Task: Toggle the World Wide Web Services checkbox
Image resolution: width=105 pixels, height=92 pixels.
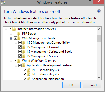Action: coord(15,61)
